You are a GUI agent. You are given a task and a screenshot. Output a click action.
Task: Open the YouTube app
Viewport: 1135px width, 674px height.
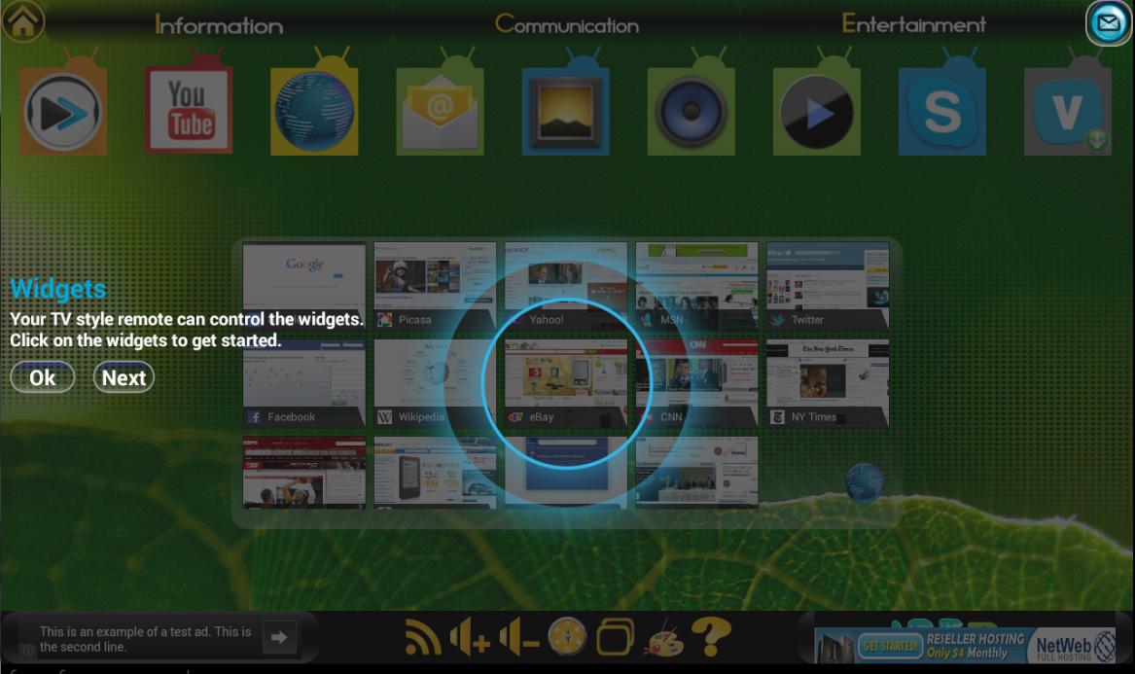tap(189, 110)
